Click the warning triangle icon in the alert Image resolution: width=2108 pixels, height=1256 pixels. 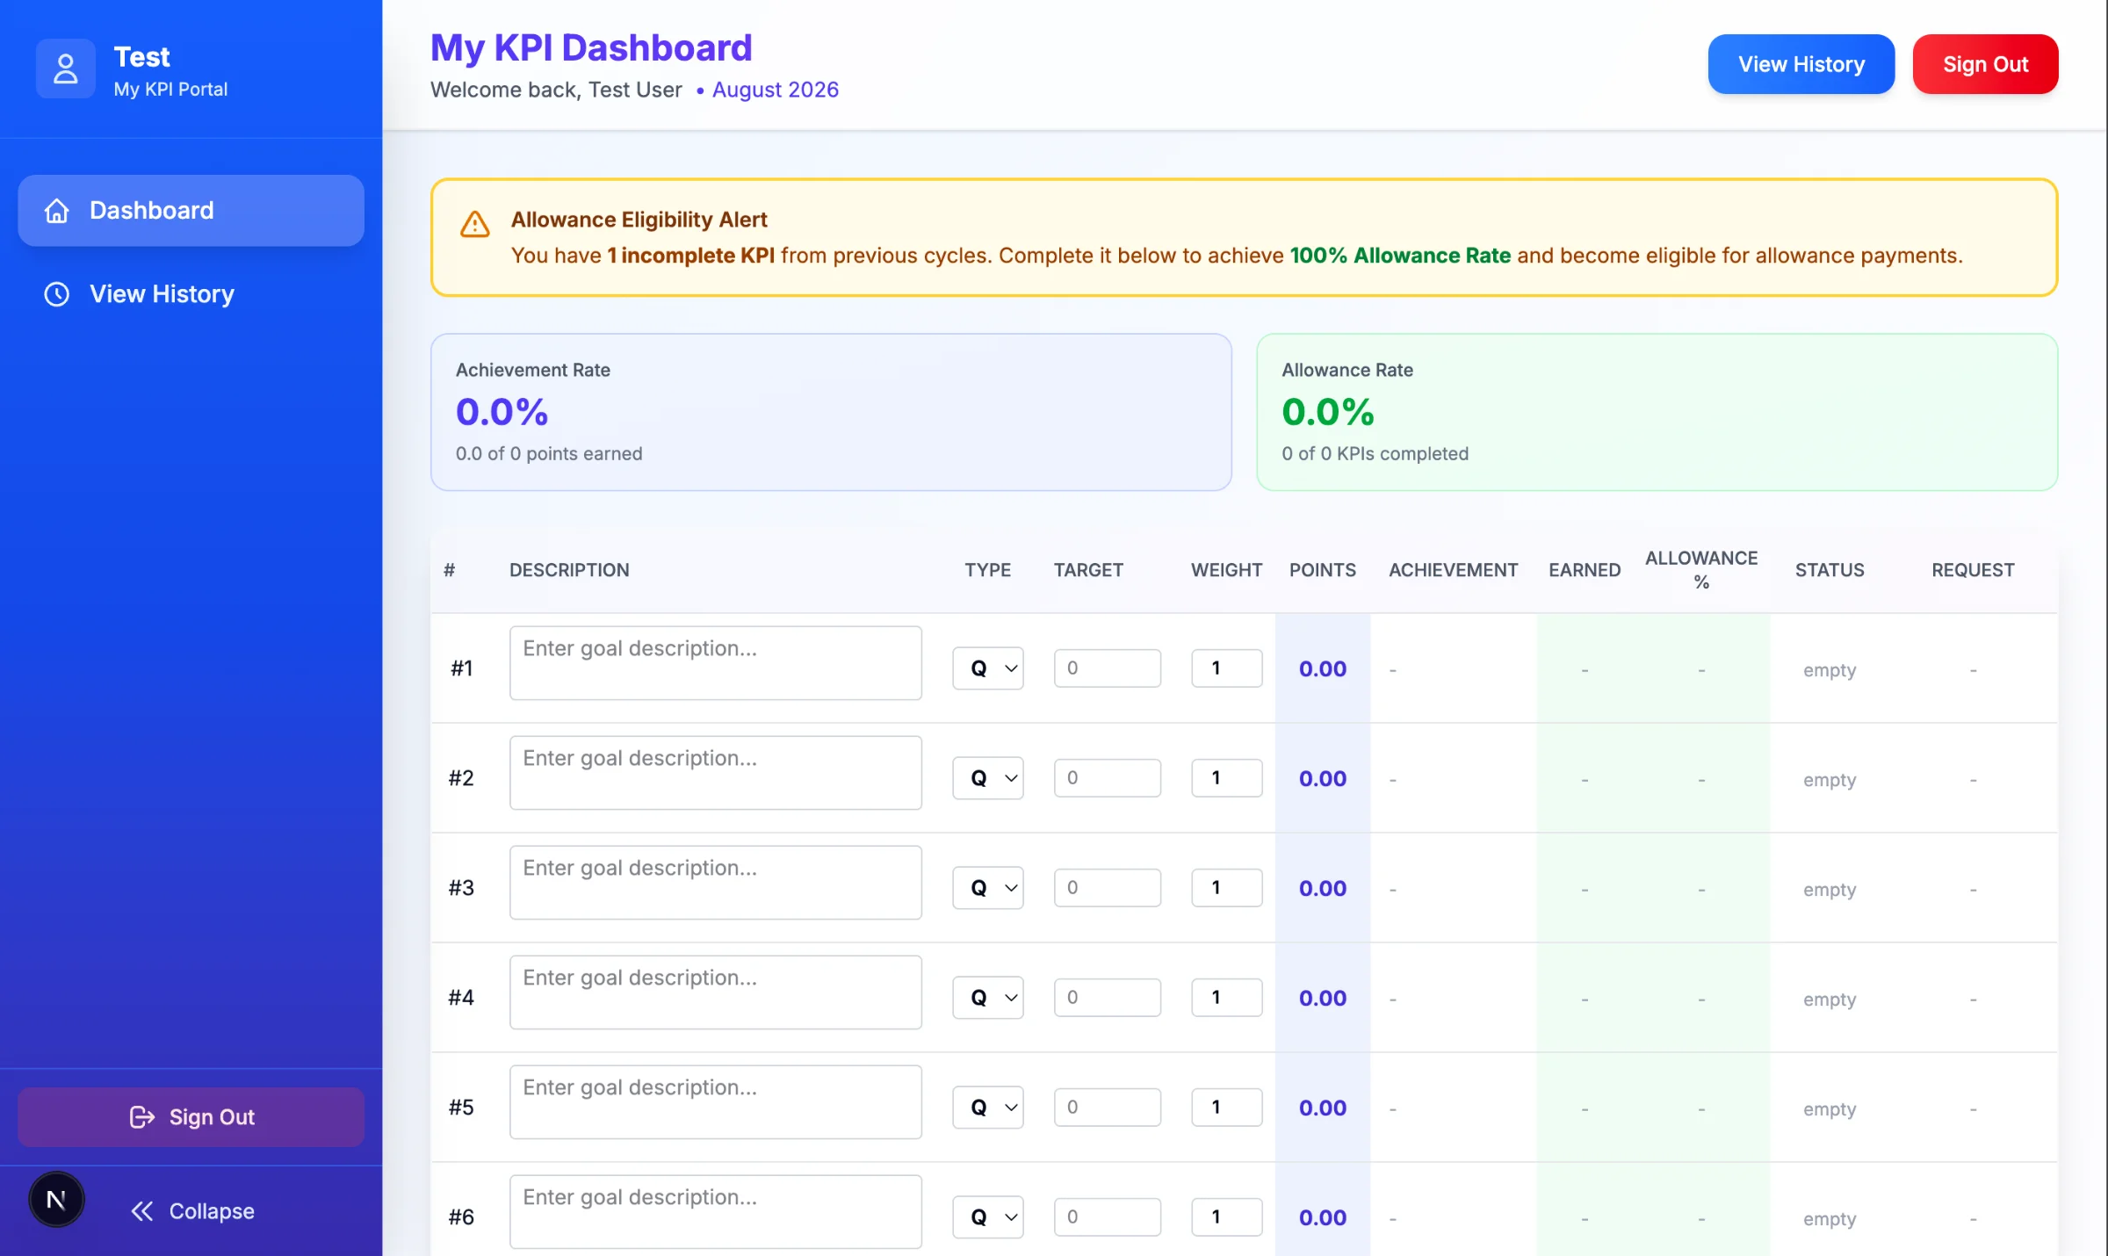pyautogui.click(x=475, y=225)
